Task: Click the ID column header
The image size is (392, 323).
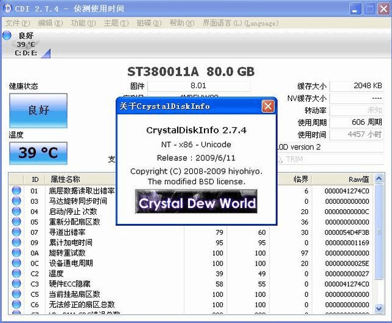Action: pyautogui.click(x=35, y=179)
